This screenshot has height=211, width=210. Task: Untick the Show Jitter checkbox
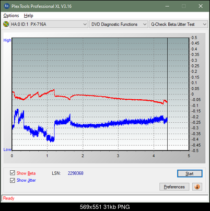pos(13,180)
